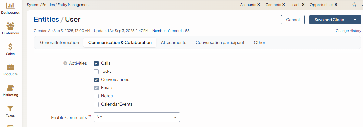Click the Activities info tooltip icon

coord(65,63)
